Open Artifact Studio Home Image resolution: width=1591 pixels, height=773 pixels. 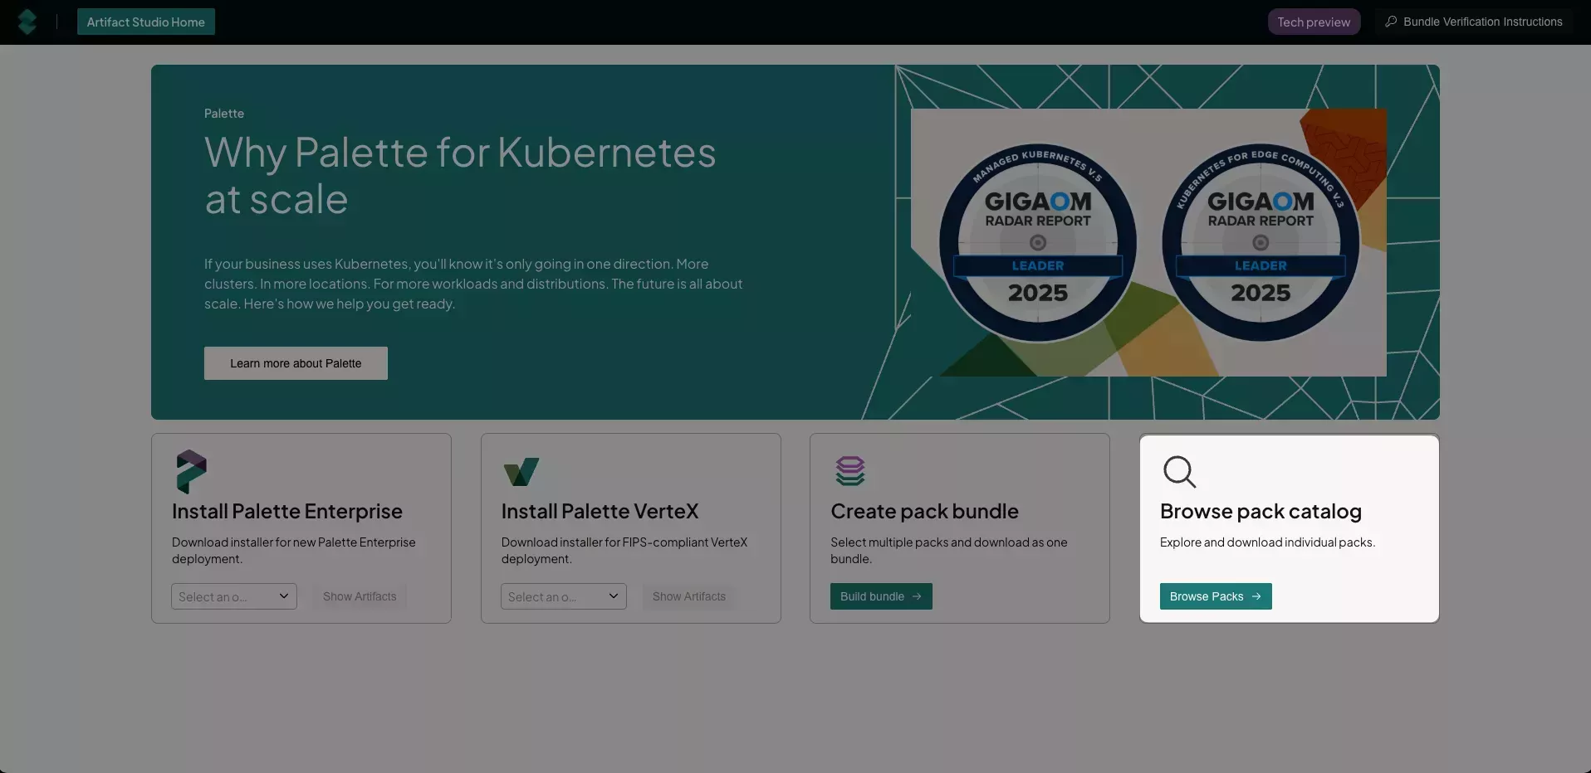145,21
